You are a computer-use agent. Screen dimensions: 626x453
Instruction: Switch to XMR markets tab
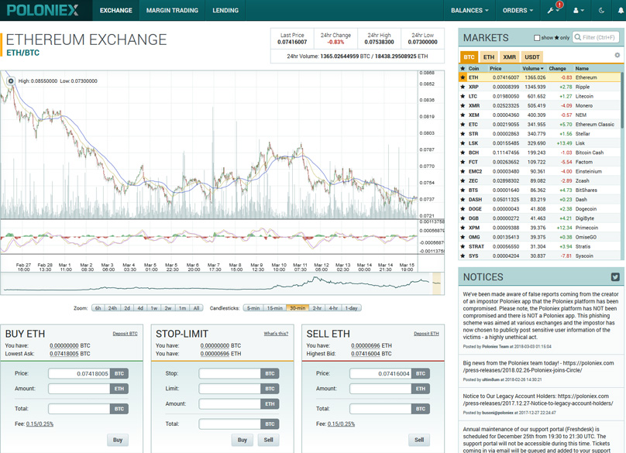pyautogui.click(x=510, y=57)
